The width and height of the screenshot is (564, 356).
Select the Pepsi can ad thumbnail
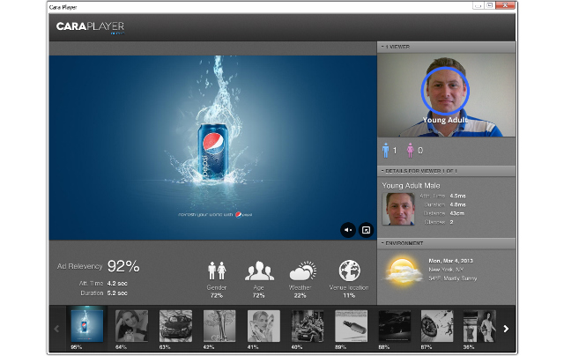tap(86, 326)
